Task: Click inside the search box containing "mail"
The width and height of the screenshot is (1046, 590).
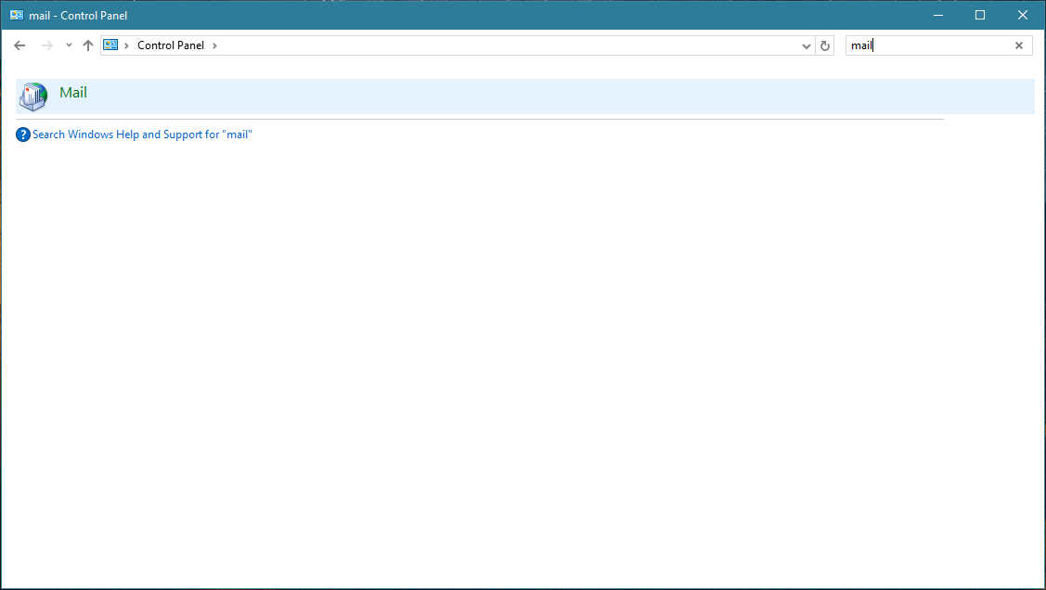Action: (x=928, y=45)
